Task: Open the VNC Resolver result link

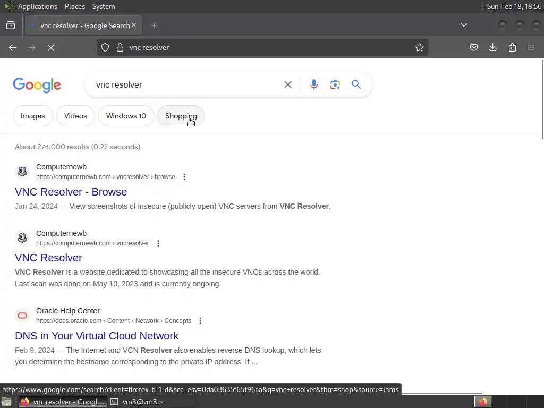Action: click(x=48, y=258)
